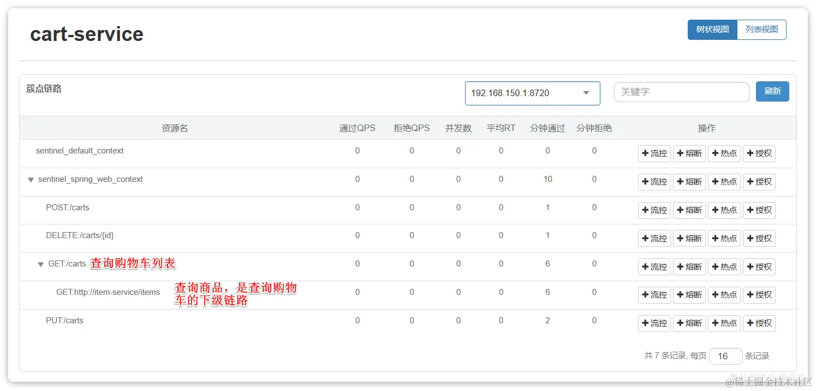Add 熔断 rule for GET:http://item-service/items
This screenshot has height=391, width=816.
tap(689, 295)
